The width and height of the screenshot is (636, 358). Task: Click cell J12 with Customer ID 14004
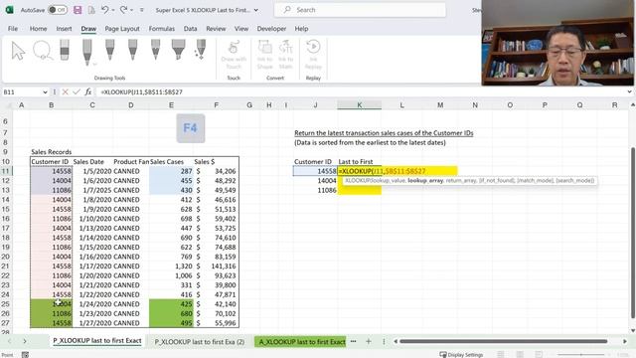[x=315, y=181]
